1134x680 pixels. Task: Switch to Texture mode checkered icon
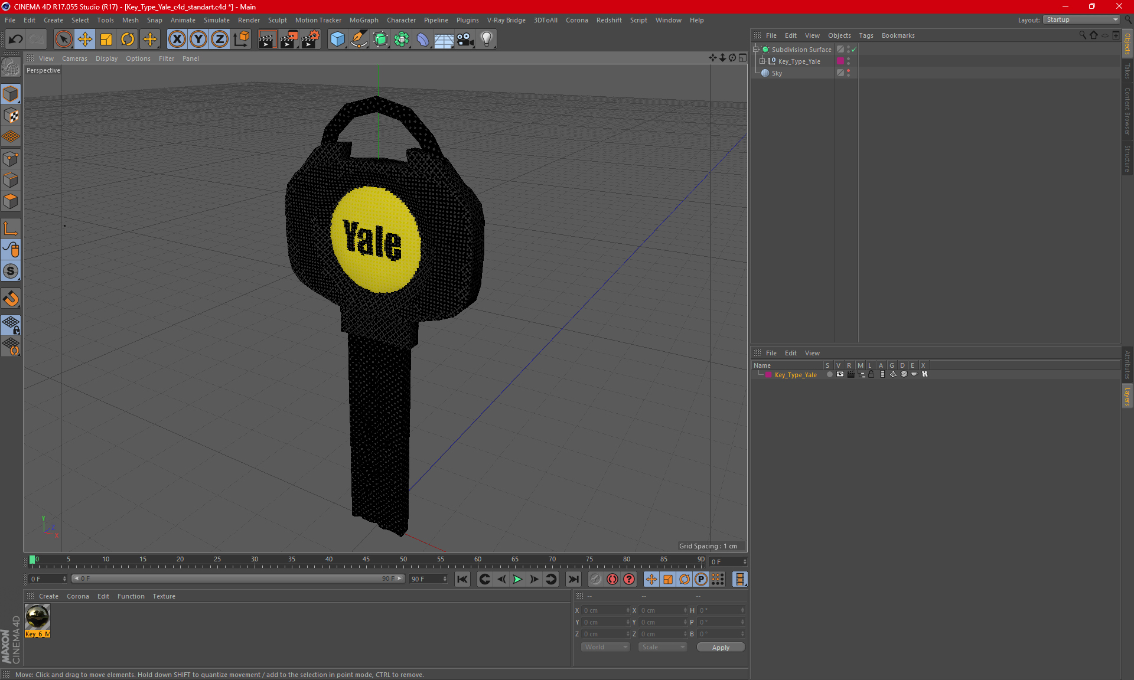pos(11,116)
